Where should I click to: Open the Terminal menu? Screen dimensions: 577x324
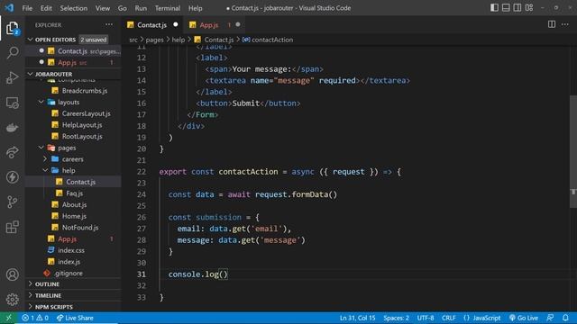[168, 8]
